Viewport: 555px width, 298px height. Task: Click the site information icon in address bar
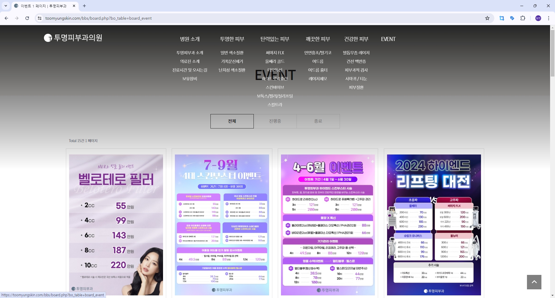tap(39, 18)
